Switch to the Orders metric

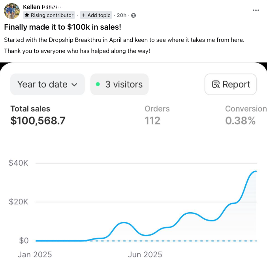157,115
